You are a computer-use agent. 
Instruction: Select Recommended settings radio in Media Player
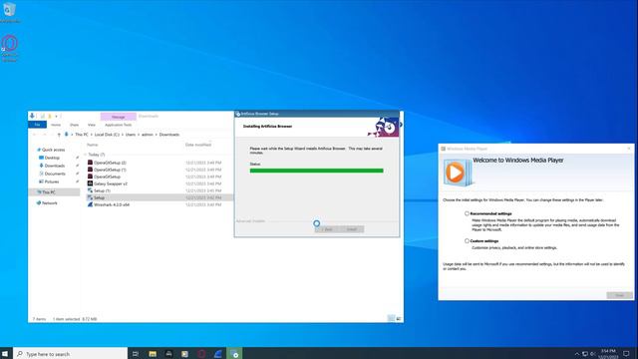(x=467, y=213)
